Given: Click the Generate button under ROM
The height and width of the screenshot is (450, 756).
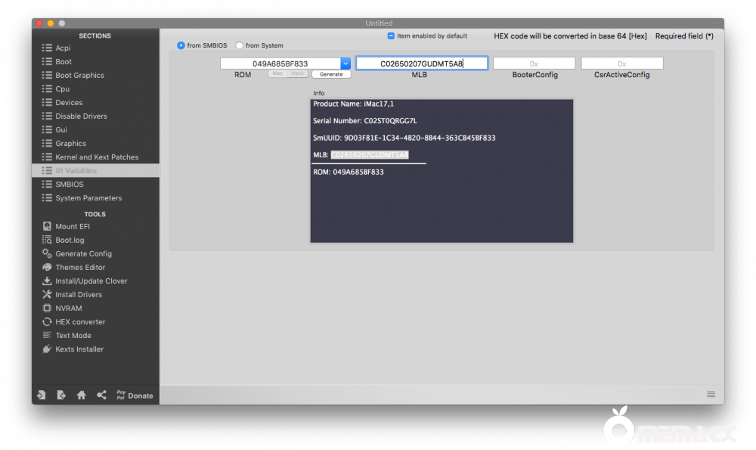Looking at the screenshot, I should coord(331,74).
